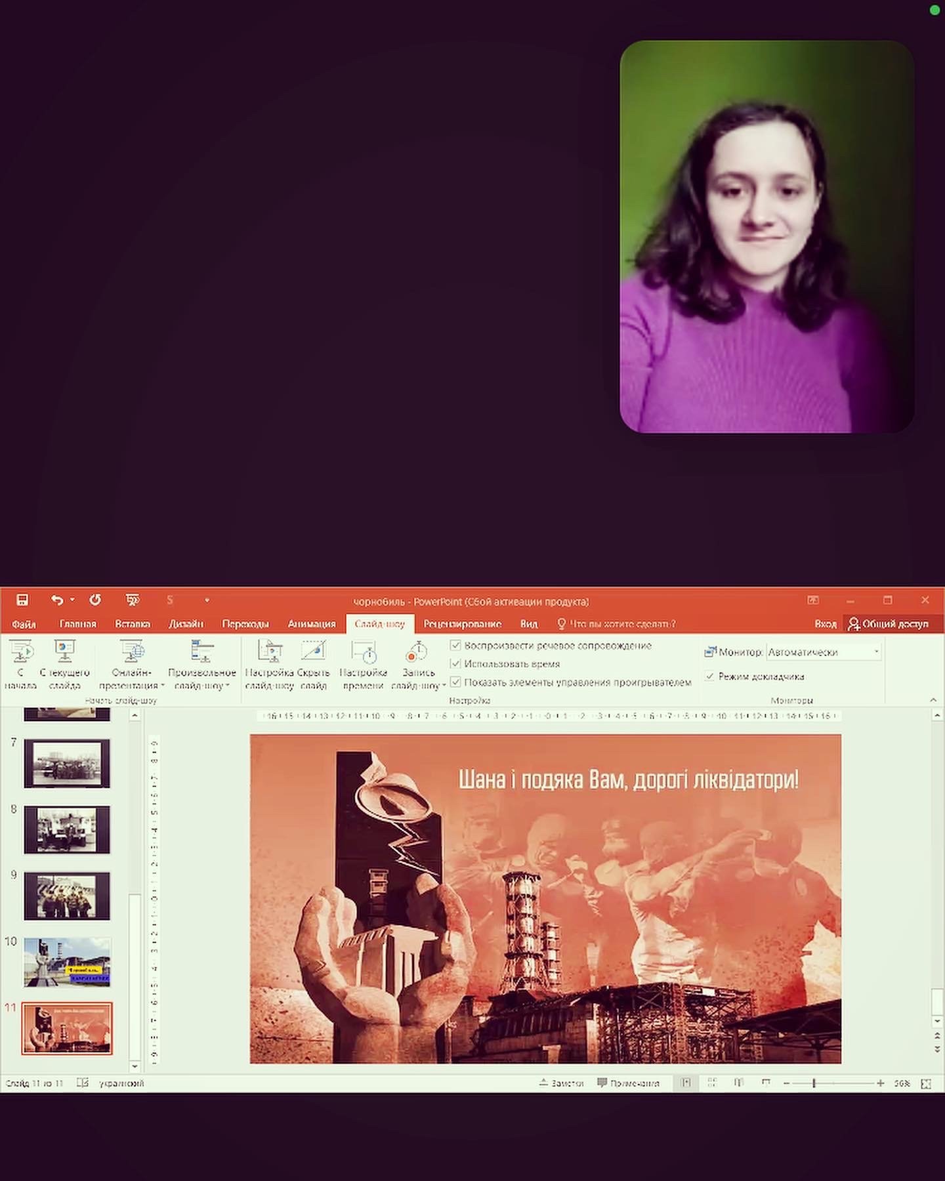Switch to Normal view icon in status bar

(x=686, y=1083)
